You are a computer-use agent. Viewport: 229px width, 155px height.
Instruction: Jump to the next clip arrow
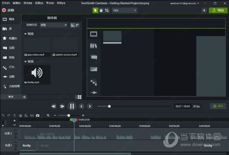tap(90, 106)
